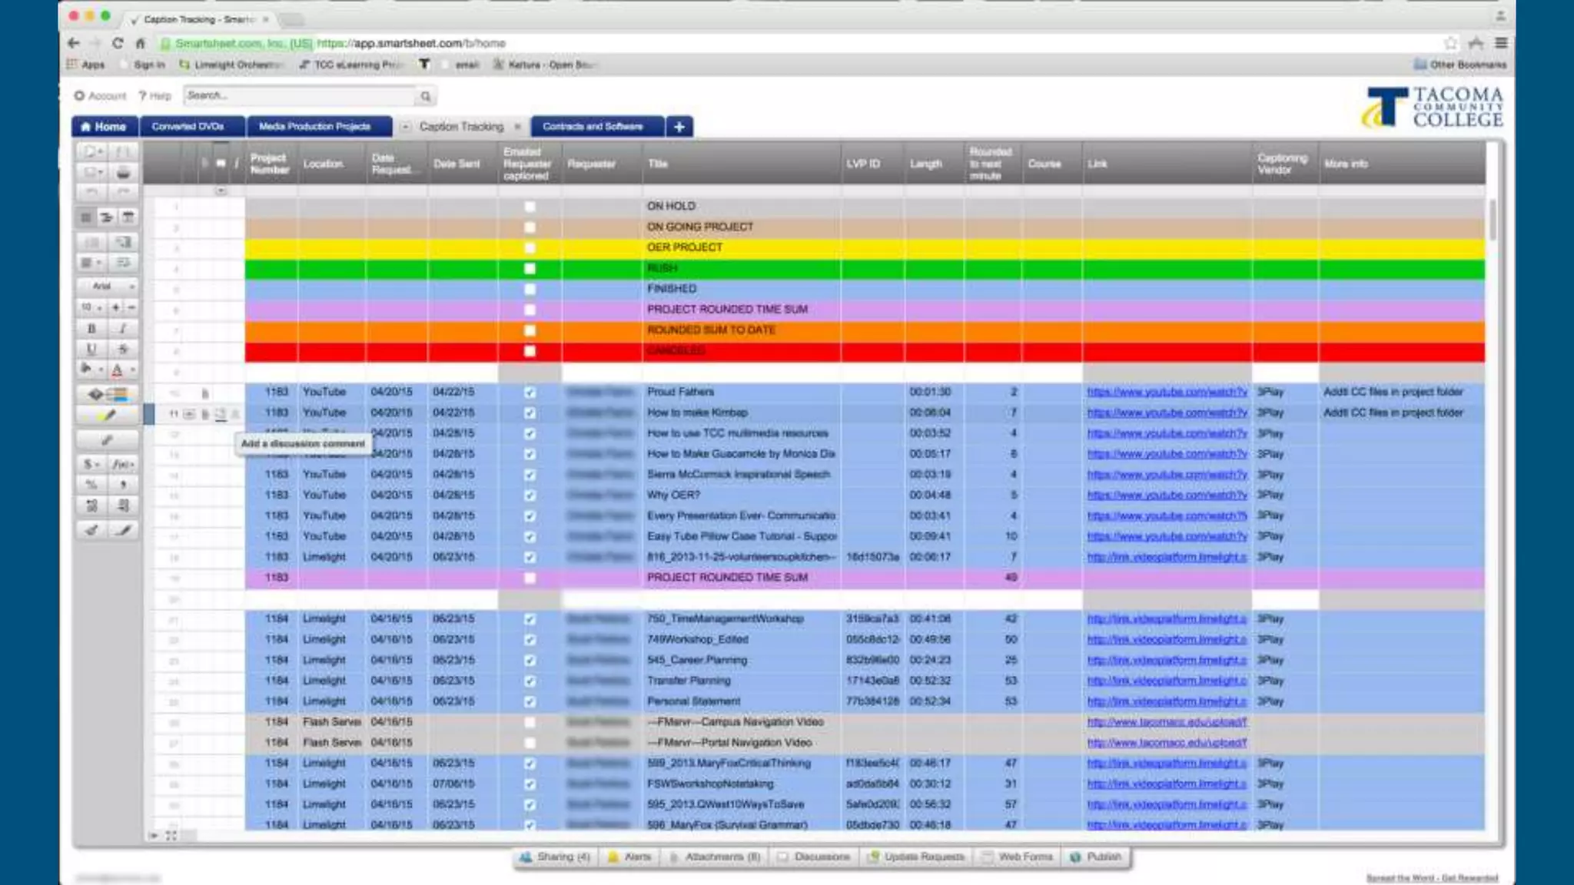1574x885 pixels.
Task: Open the font size dropdown
Action: tap(91, 307)
